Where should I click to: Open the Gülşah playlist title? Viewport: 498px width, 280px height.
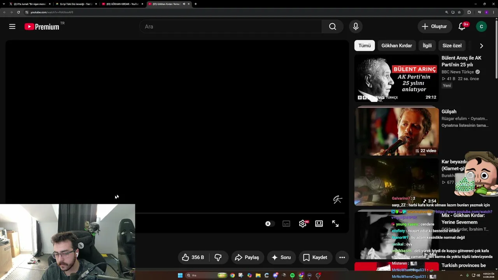click(449, 112)
